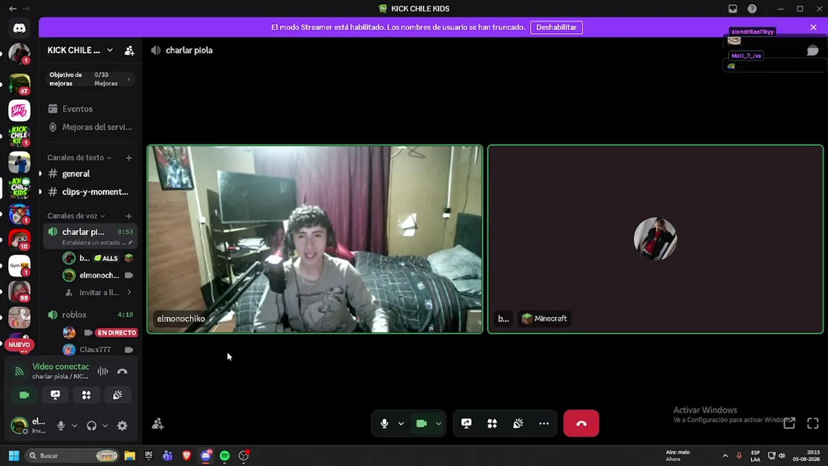Image resolution: width=828 pixels, height=466 pixels.
Task: Focus the Minecraft participant tile
Action: pyautogui.click(x=655, y=239)
